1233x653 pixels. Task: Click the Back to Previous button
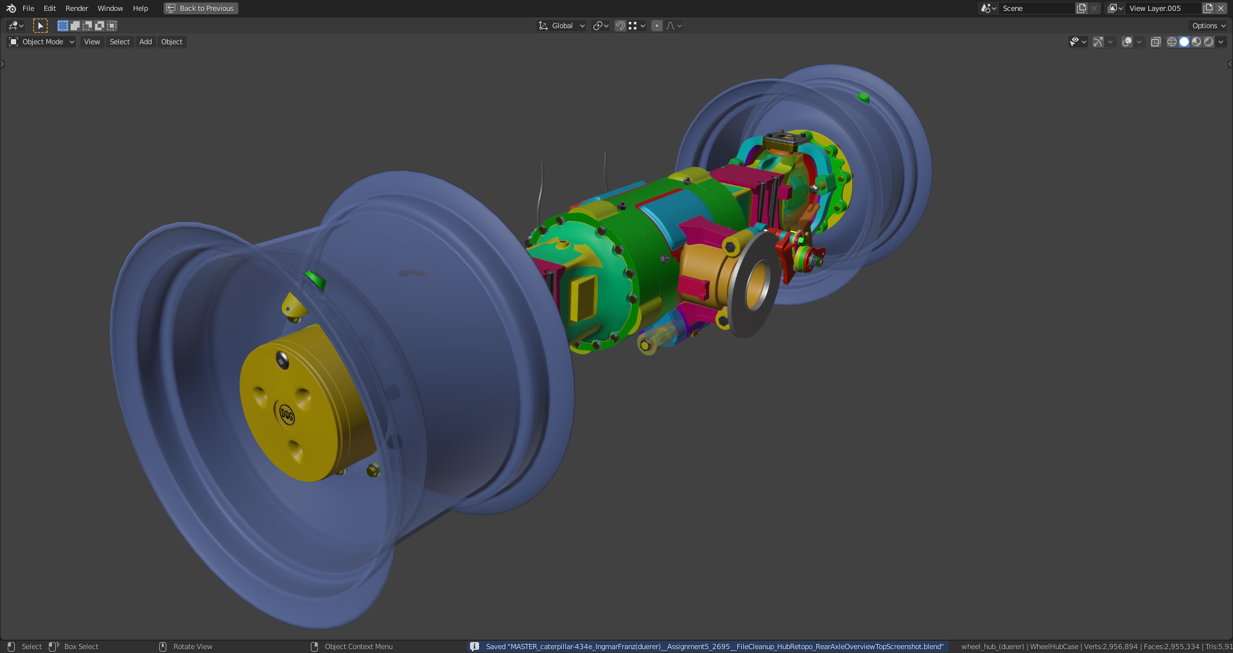point(201,8)
